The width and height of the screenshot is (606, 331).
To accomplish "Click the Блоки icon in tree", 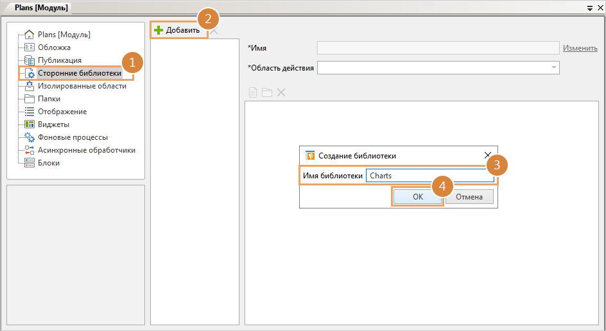I will point(29,163).
